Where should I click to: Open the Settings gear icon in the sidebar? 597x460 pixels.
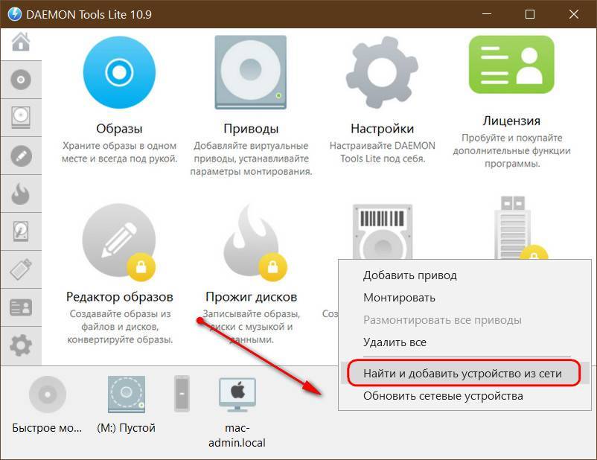(21, 345)
